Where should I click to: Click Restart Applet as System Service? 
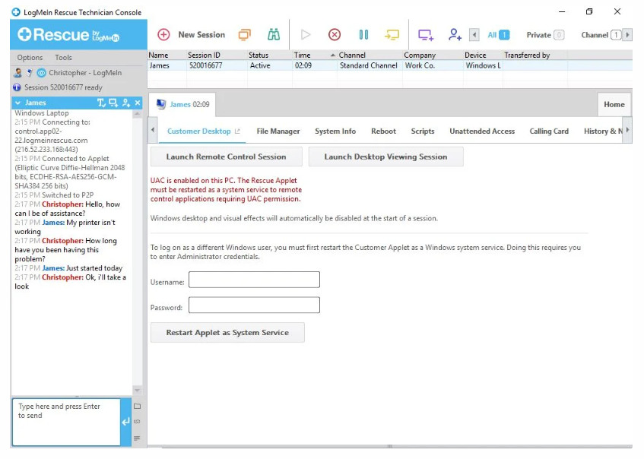click(x=227, y=333)
